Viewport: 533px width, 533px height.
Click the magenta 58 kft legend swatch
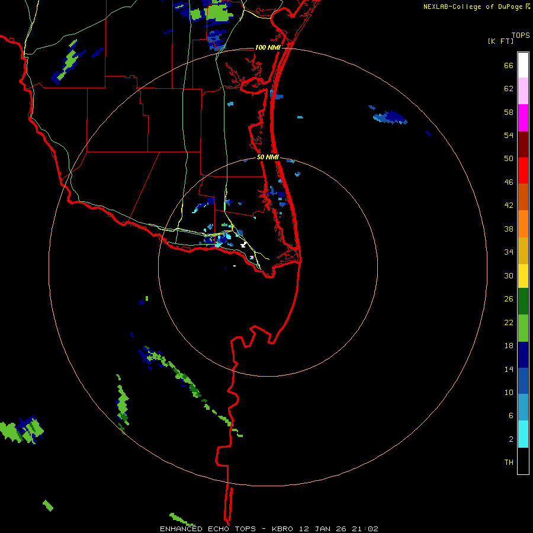[523, 118]
